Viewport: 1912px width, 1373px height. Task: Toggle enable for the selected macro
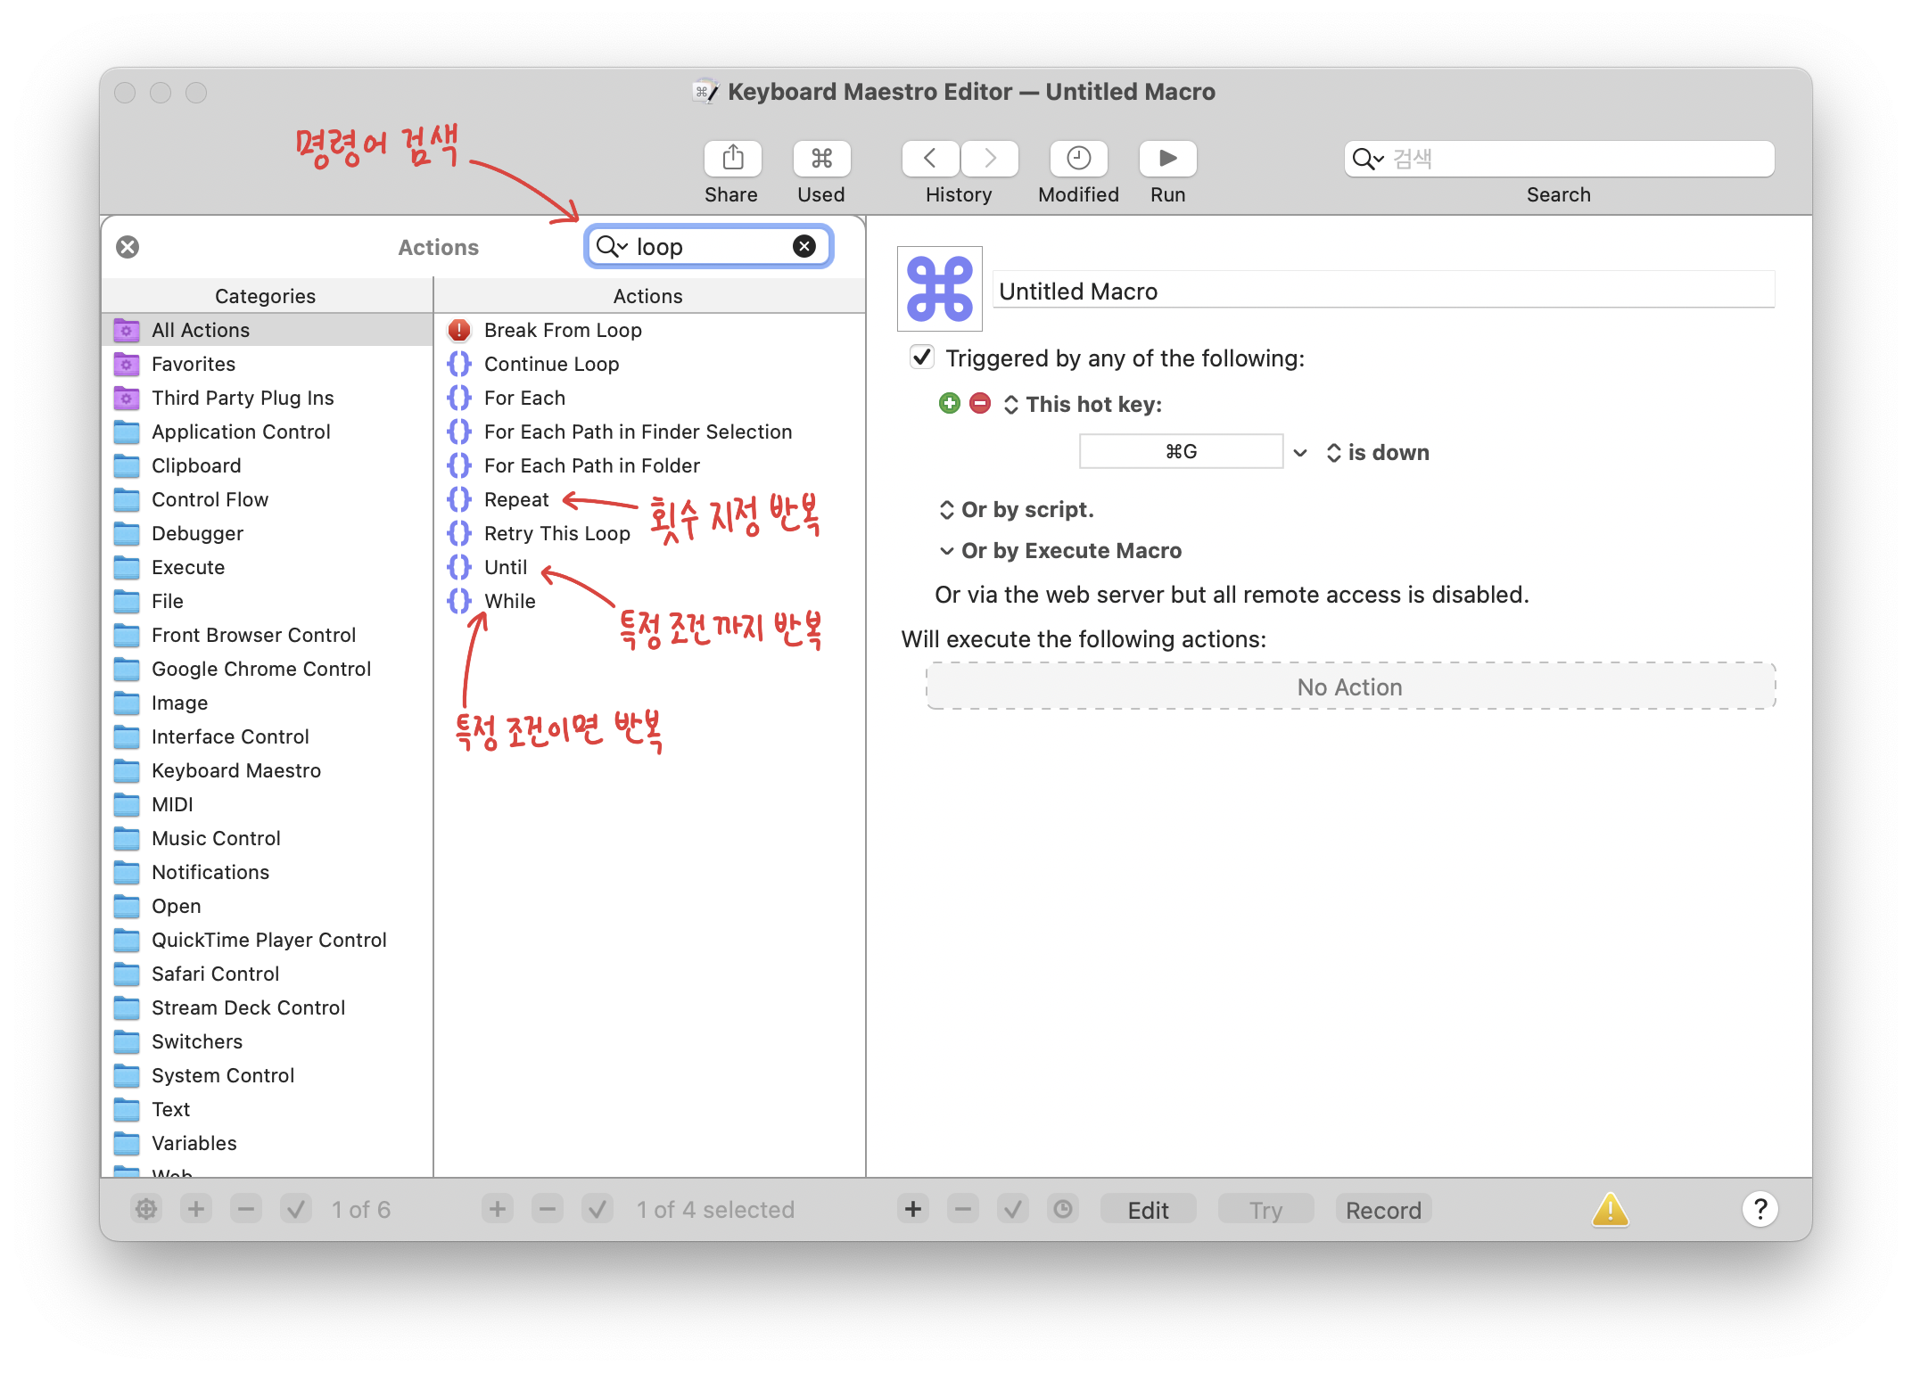pyautogui.click(x=597, y=1209)
